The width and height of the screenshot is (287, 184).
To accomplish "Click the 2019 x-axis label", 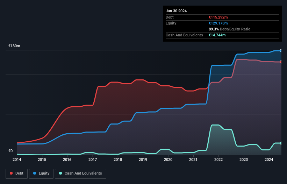I will coord(143,160).
